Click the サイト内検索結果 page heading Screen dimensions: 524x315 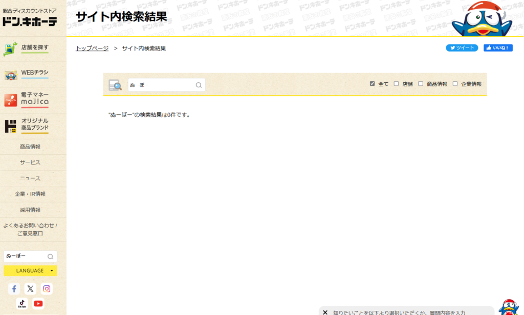click(x=121, y=17)
